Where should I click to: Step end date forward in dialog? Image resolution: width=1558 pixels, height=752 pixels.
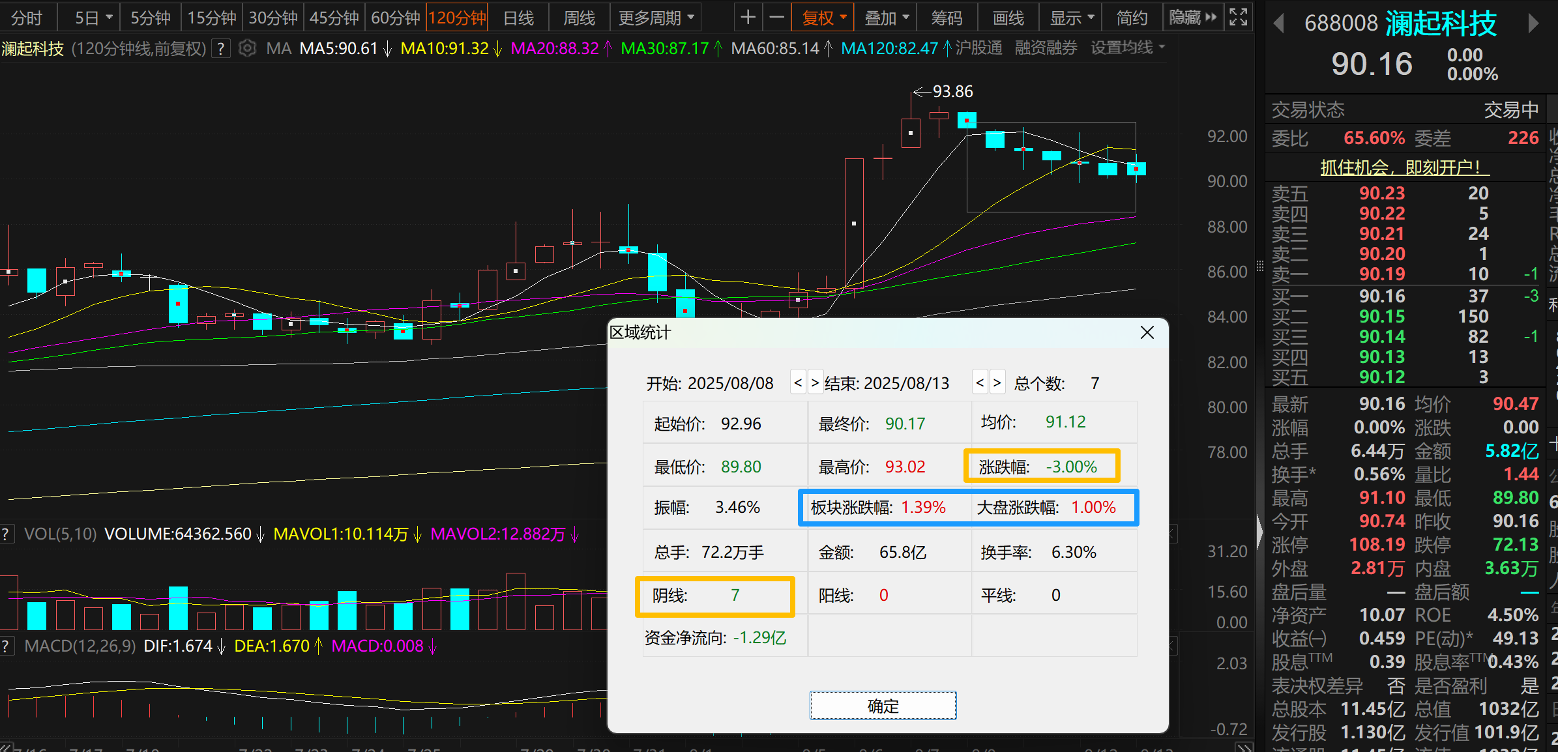click(x=997, y=382)
